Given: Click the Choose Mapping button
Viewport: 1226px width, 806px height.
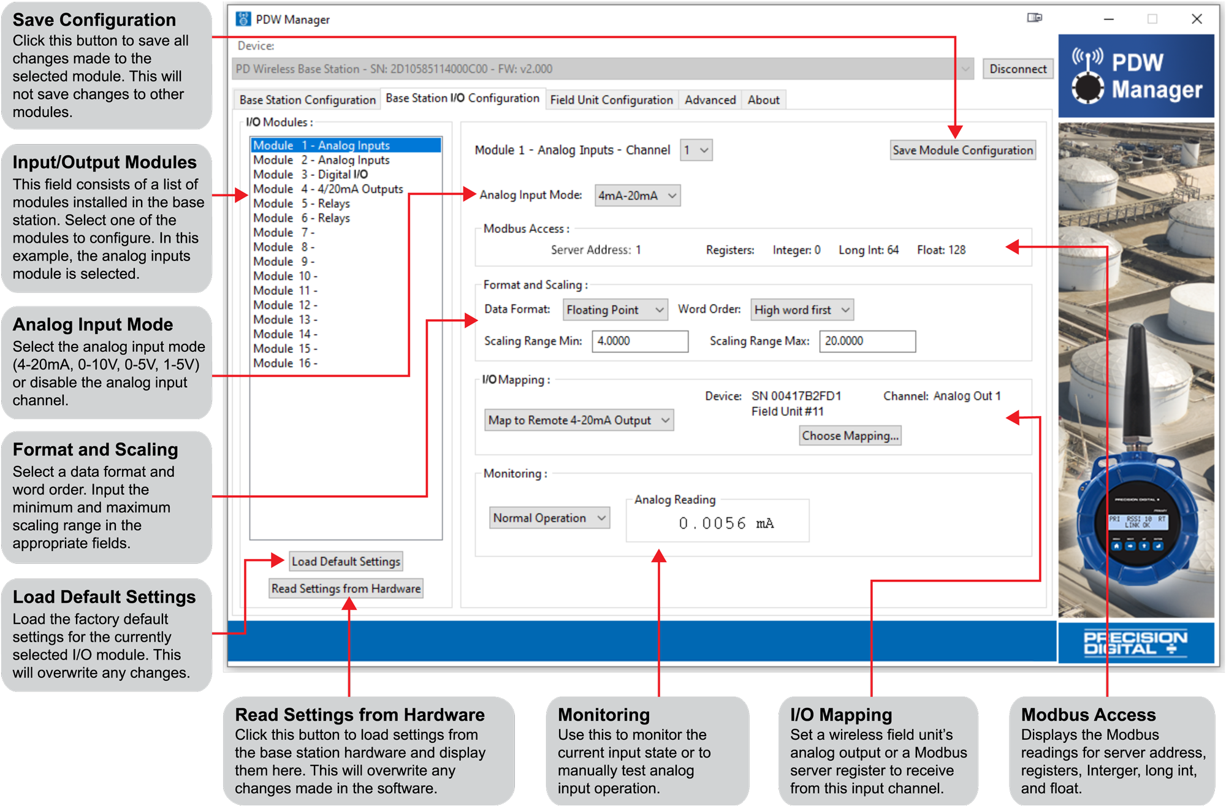Looking at the screenshot, I should [850, 436].
